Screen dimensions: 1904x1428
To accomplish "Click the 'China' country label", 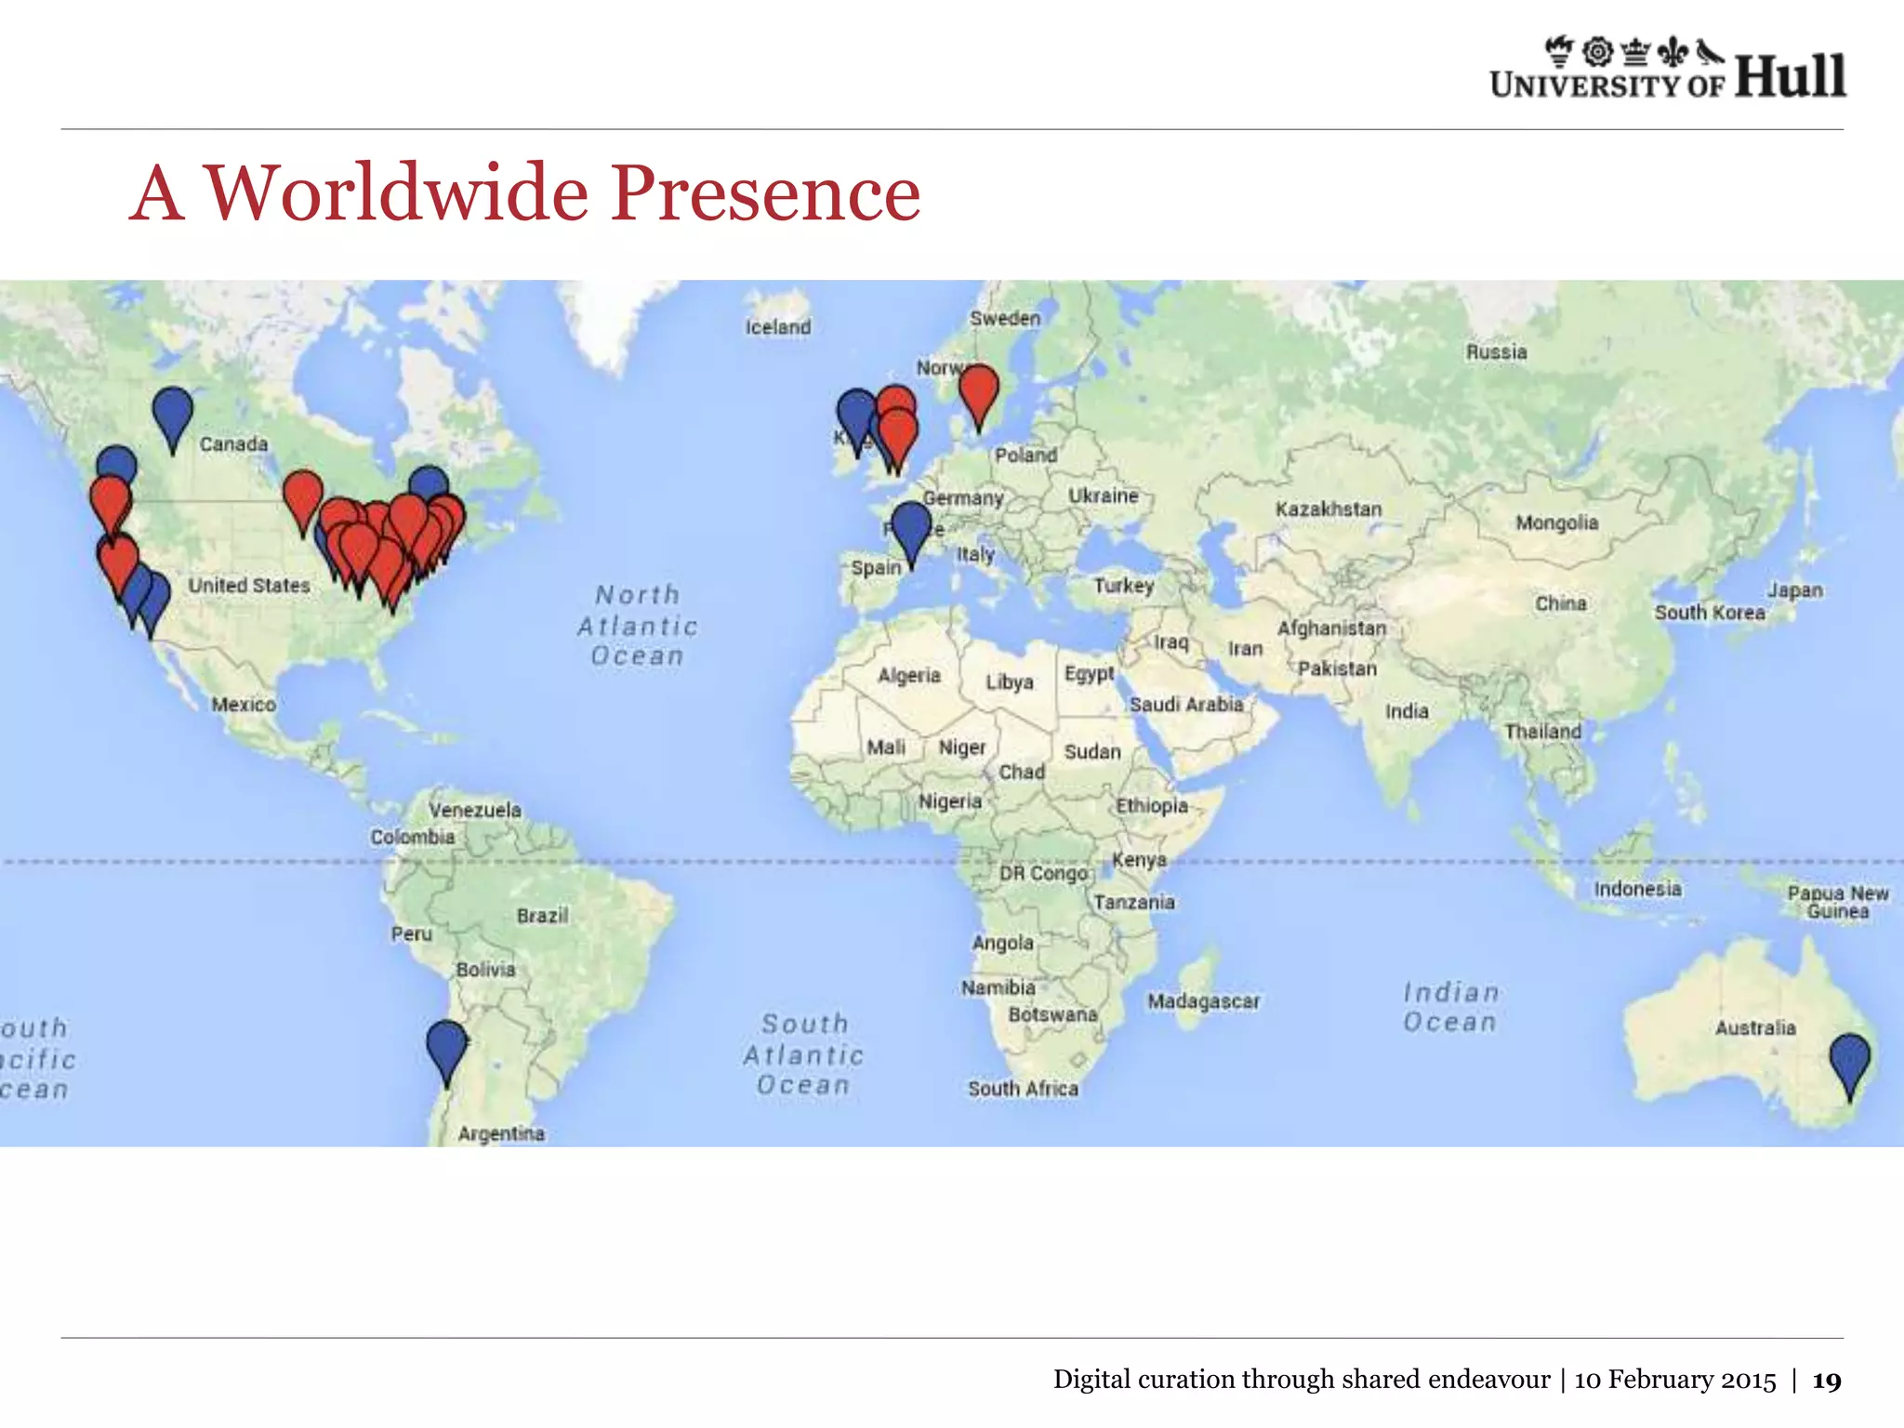I will coord(1561,603).
